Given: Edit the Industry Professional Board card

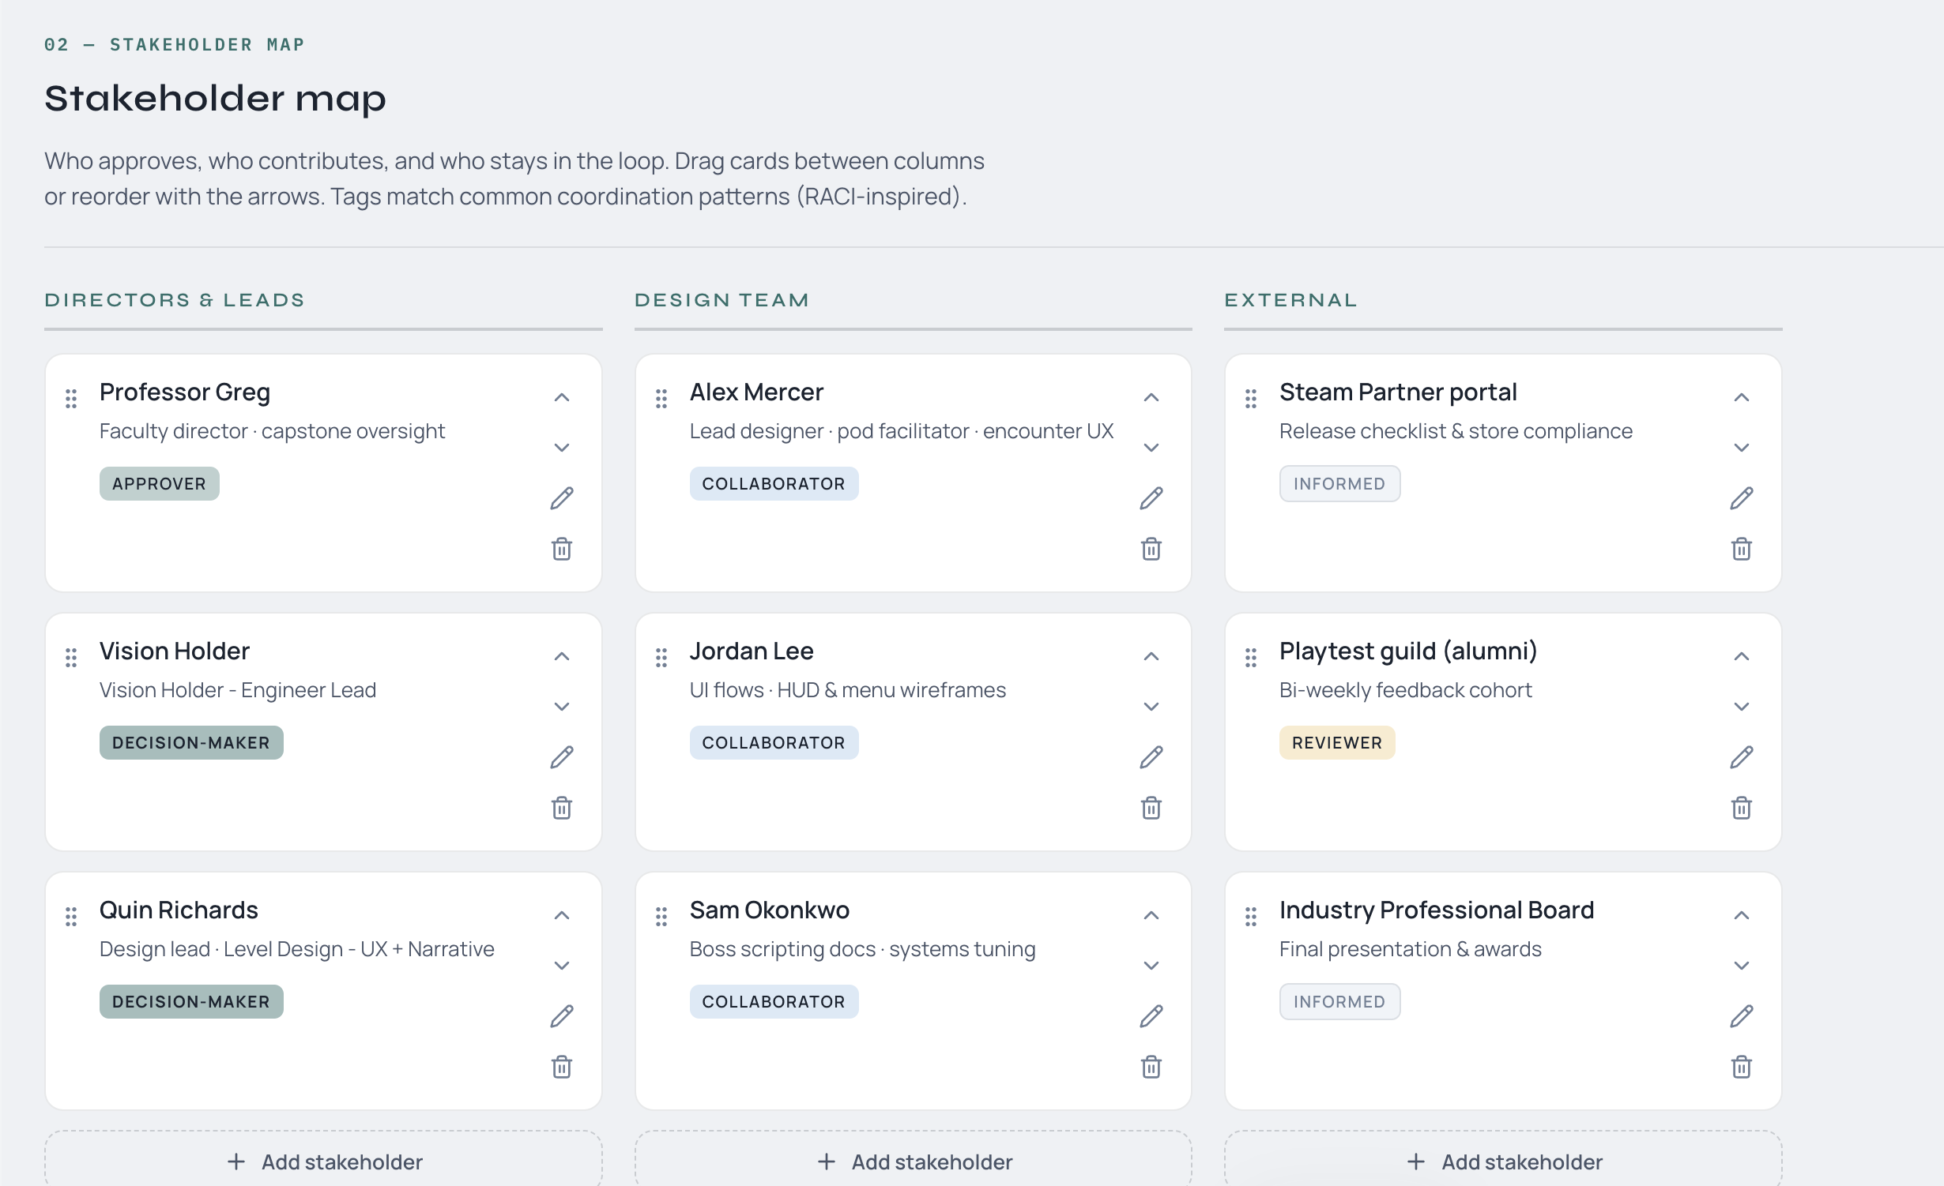Looking at the screenshot, I should point(1741,1016).
